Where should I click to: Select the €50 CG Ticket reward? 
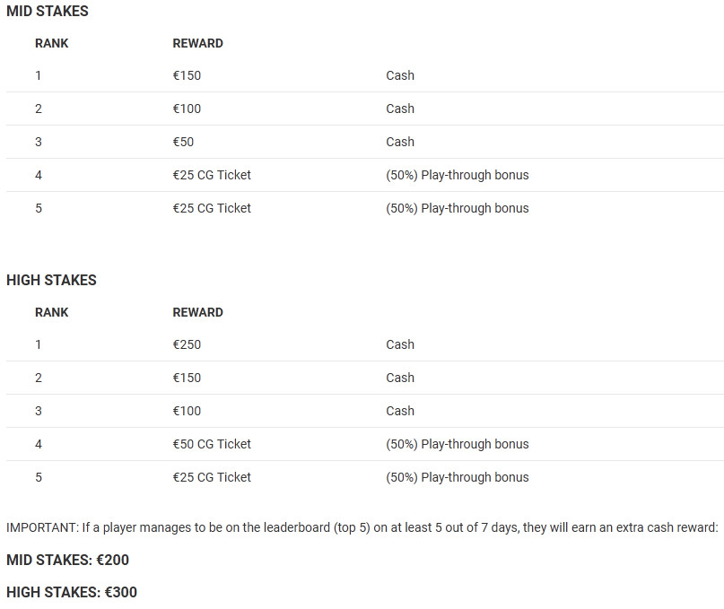point(212,444)
